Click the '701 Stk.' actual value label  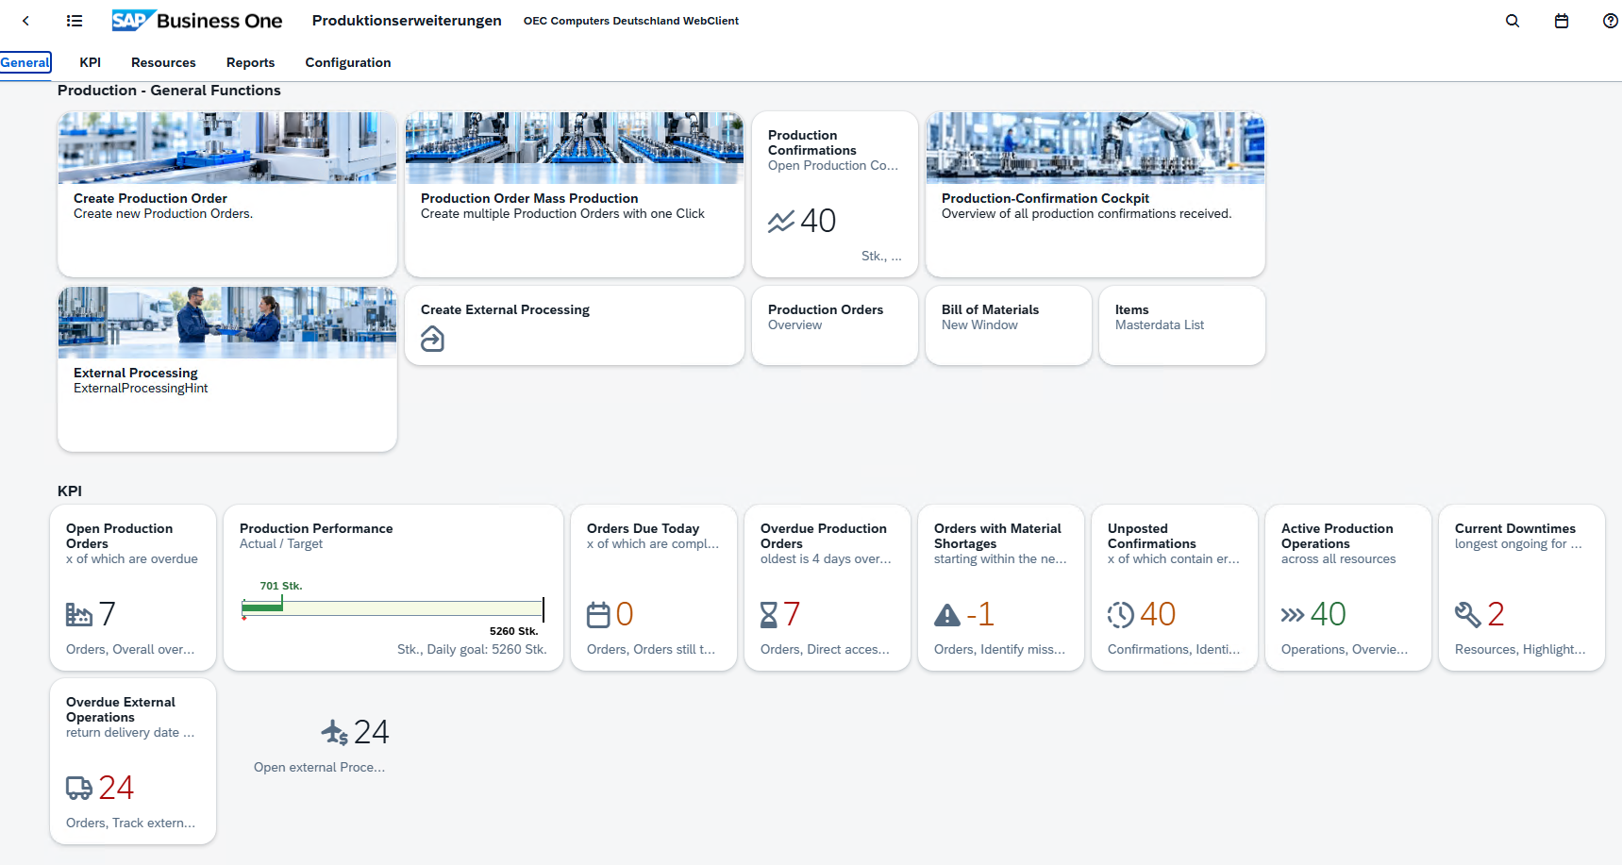[x=281, y=586]
